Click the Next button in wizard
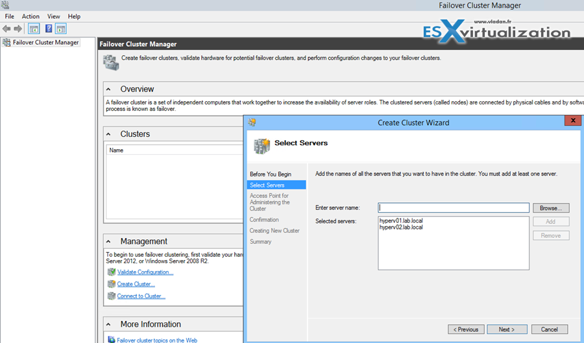This screenshot has width=584, height=343. (x=507, y=329)
